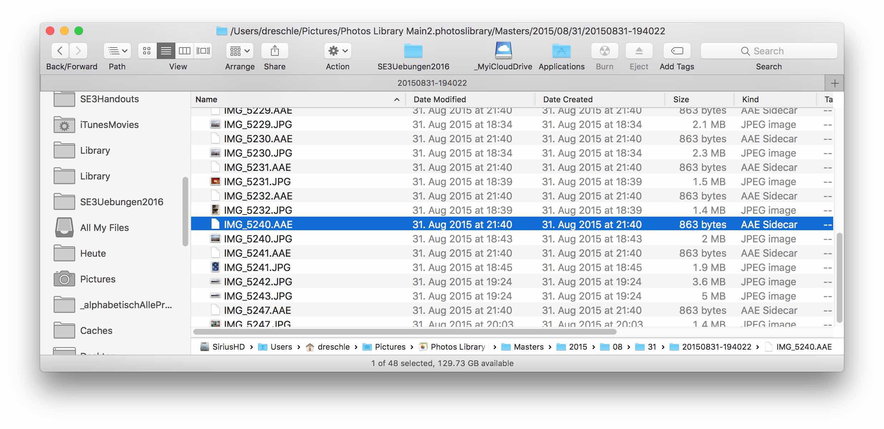884x429 pixels.
Task: Switch to icon view mode
Action: (147, 51)
